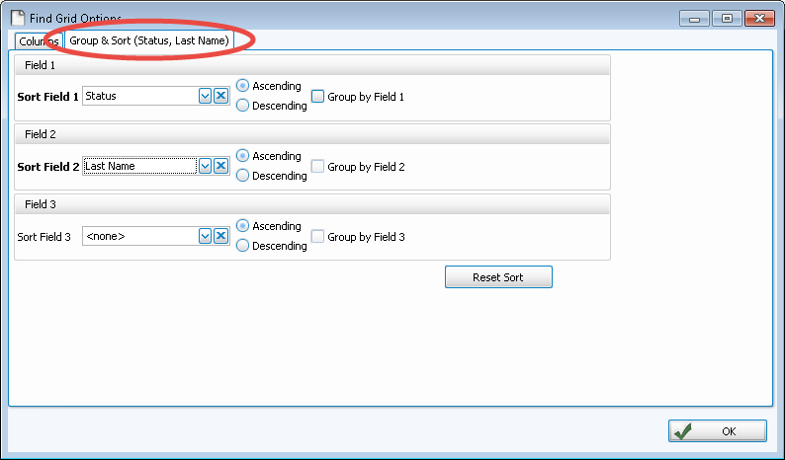Confirm with the OK button

[718, 430]
